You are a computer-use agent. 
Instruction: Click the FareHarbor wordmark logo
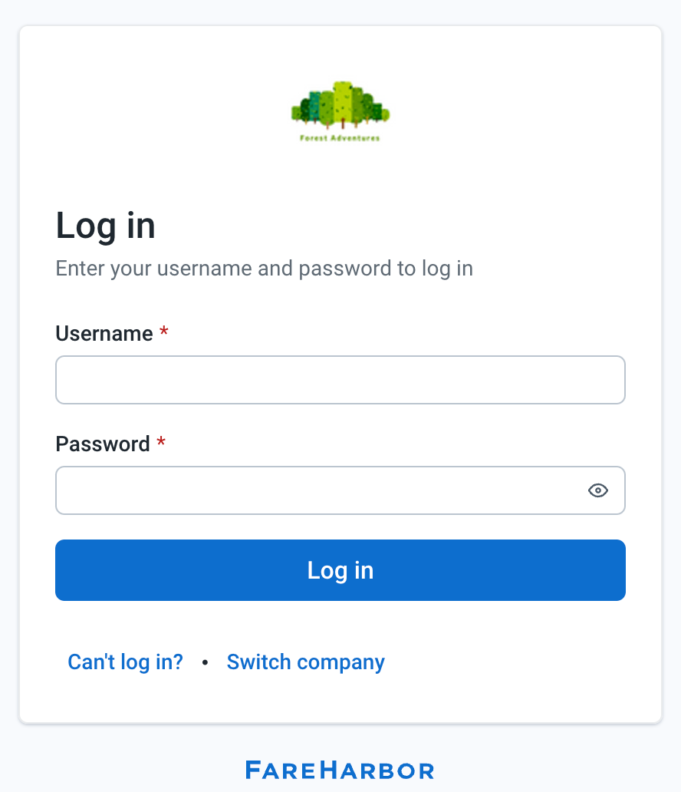(340, 770)
